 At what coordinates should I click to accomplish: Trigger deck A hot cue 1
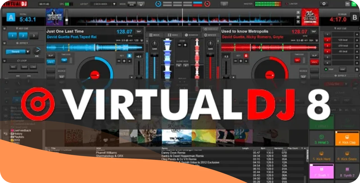12,36
